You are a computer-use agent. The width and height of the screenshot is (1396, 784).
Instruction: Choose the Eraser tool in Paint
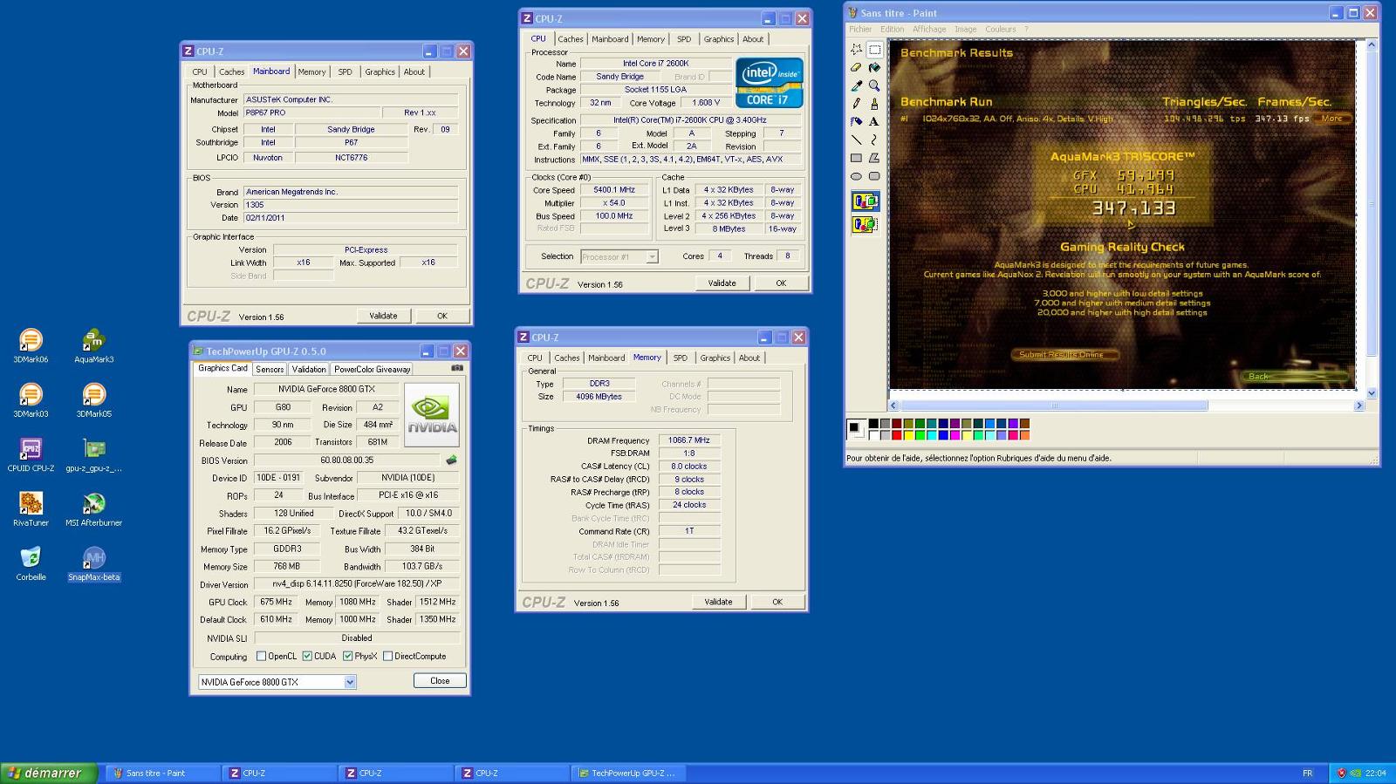(x=856, y=68)
